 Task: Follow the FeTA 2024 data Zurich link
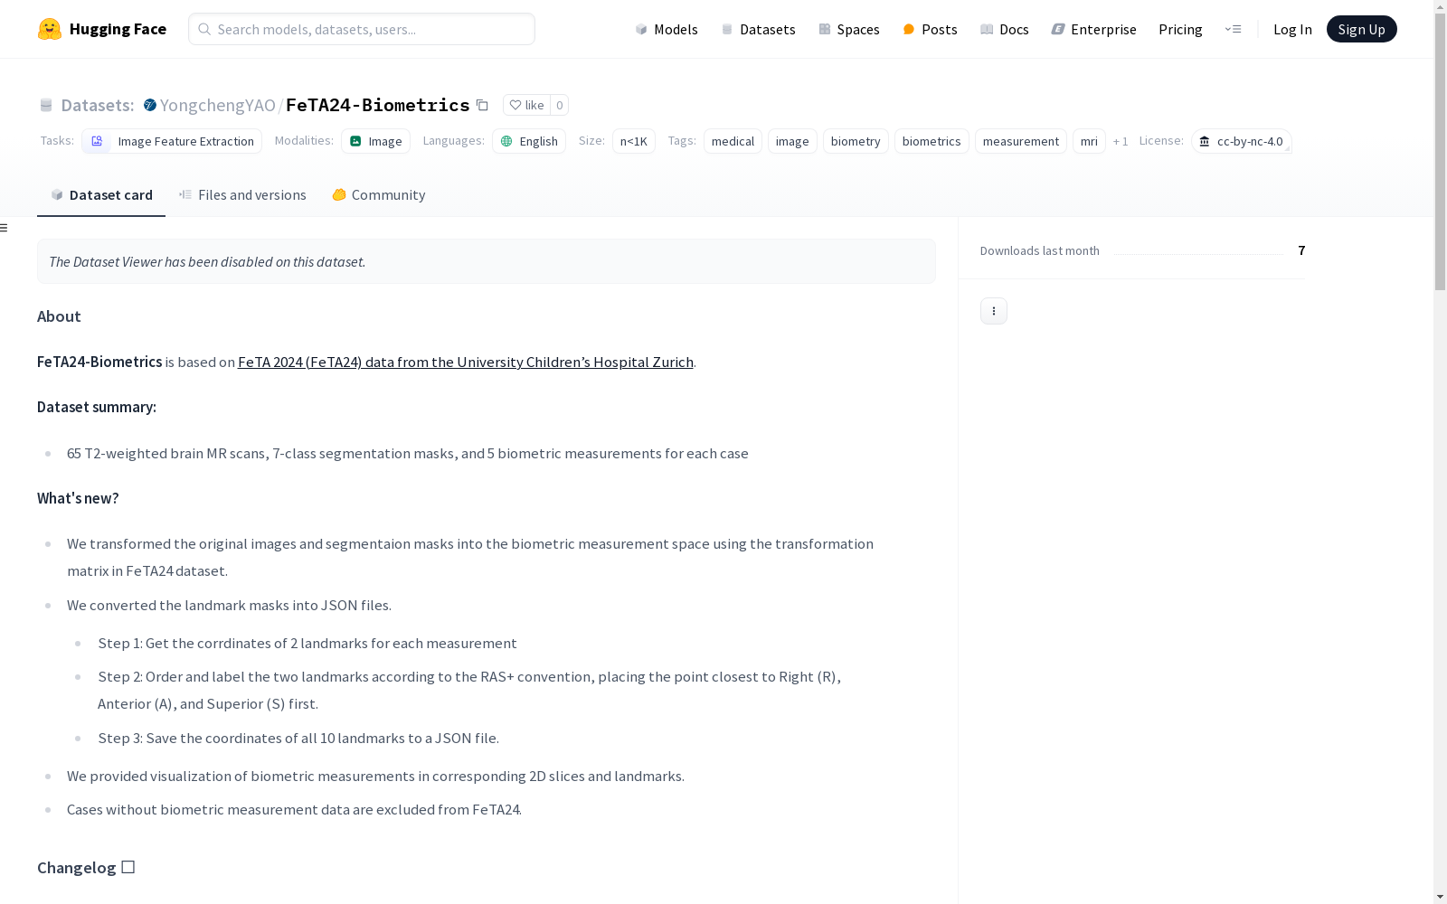tap(466, 362)
